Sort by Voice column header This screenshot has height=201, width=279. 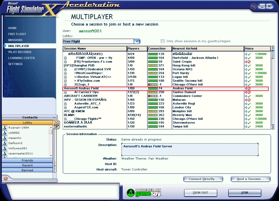point(257,48)
